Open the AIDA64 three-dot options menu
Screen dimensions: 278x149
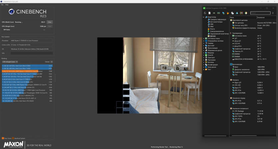point(273,13)
